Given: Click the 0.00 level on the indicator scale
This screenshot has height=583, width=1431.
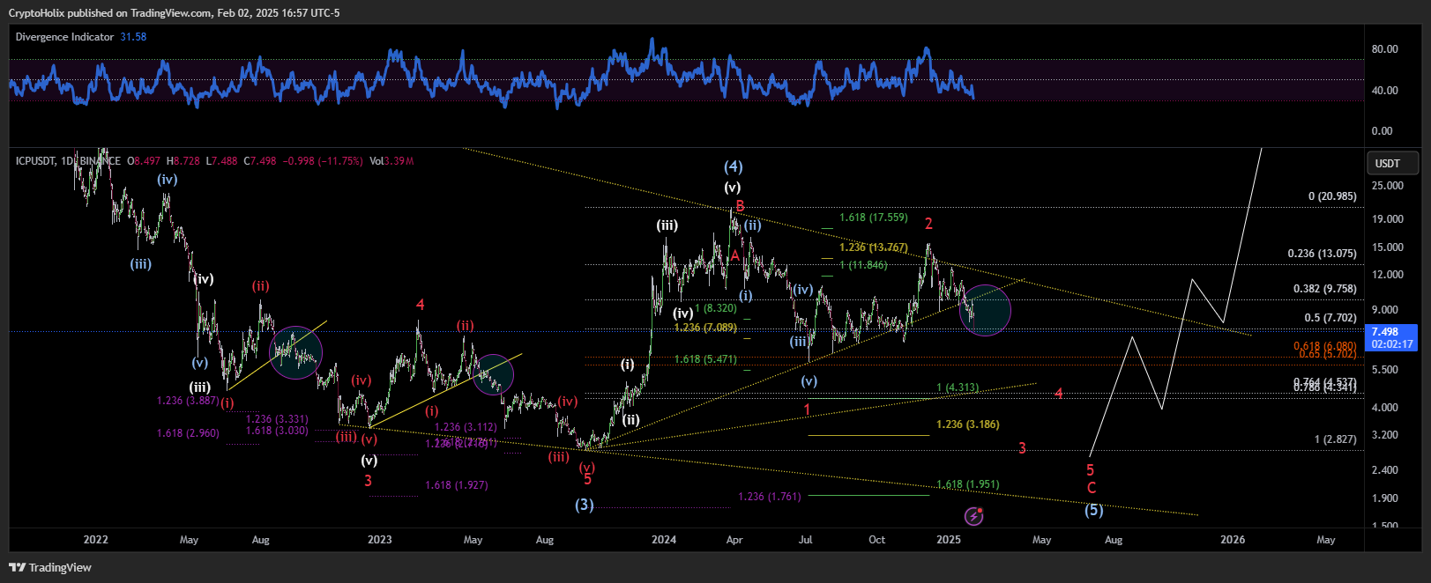Looking at the screenshot, I should pyautogui.click(x=1382, y=131).
